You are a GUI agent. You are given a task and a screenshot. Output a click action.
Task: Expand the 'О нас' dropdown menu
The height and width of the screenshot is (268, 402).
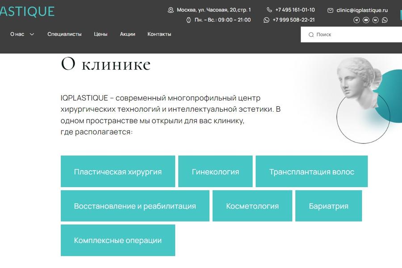coord(17,33)
